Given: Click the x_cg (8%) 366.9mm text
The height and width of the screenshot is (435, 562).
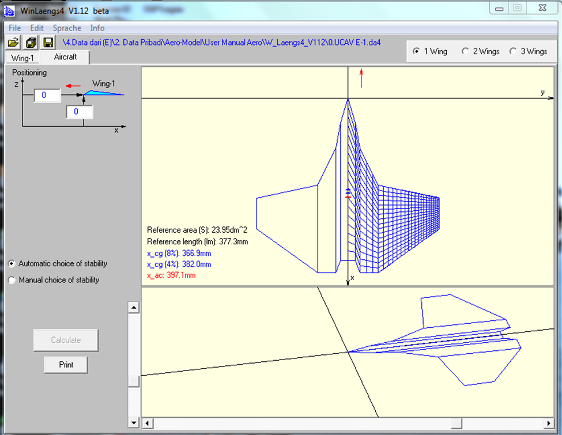Looking at the screenshot, I should [179, 254].
